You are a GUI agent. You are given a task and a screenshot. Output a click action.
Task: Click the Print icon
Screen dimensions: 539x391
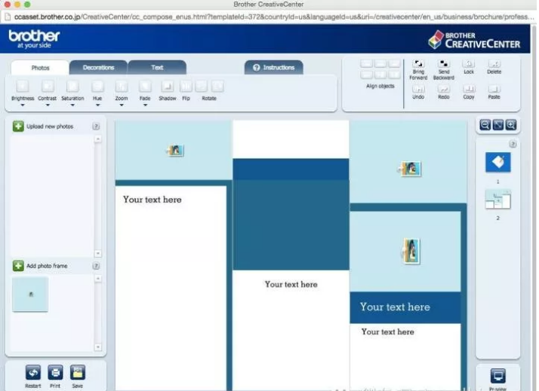click(x=55, y=372)
